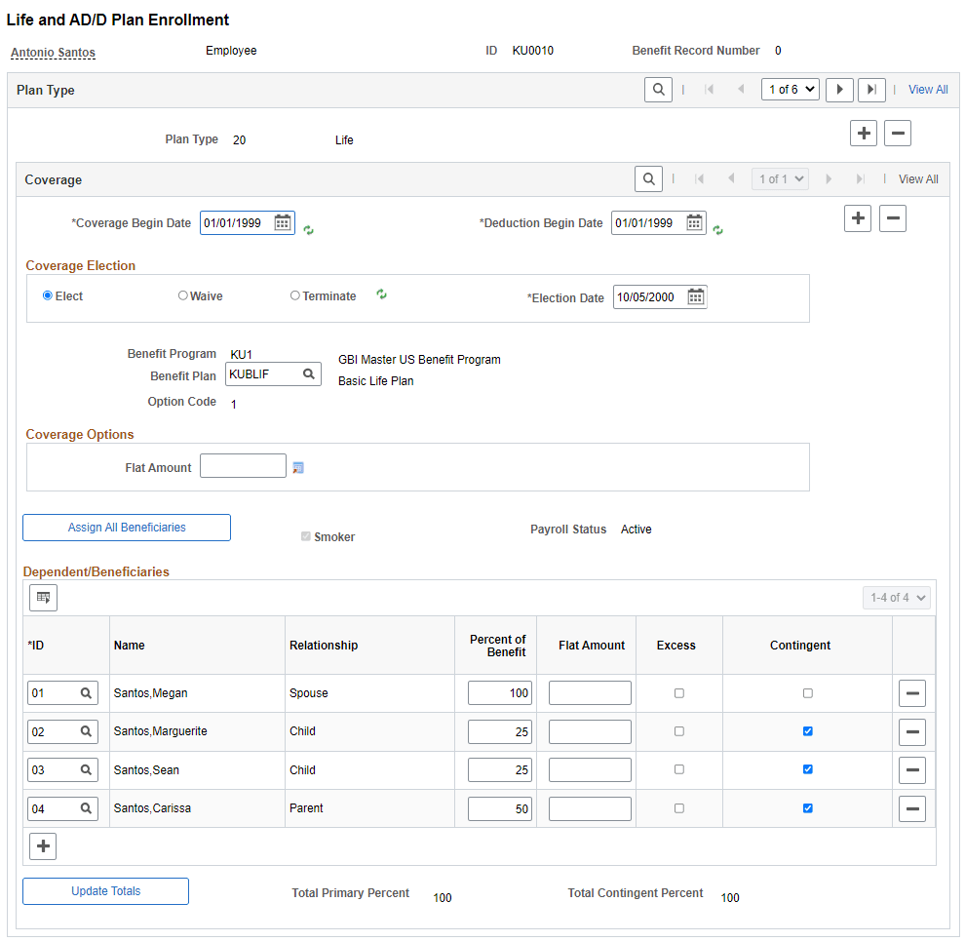
Task: Uncheck Contingent for Santos,Marguerite
Action: 807,730
